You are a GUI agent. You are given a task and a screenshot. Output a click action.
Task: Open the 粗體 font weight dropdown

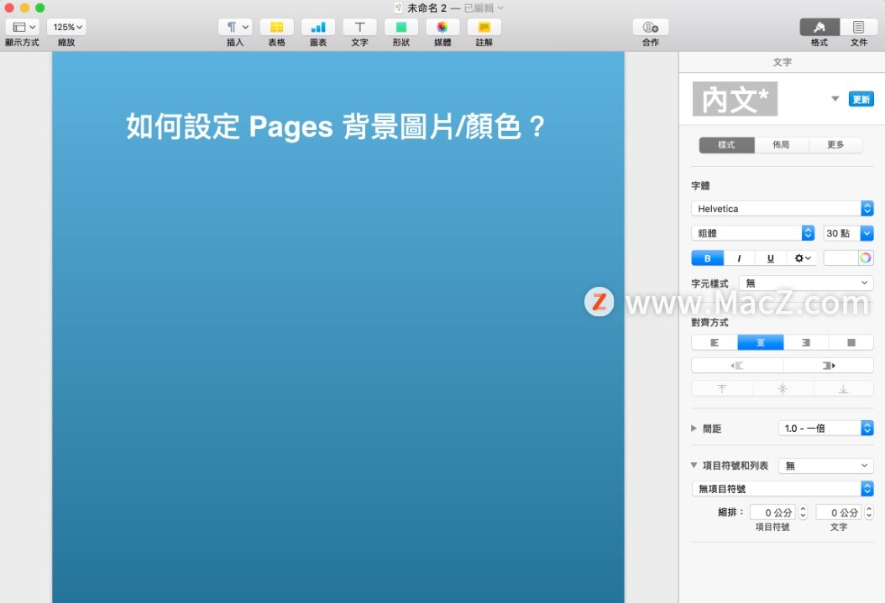753,233
